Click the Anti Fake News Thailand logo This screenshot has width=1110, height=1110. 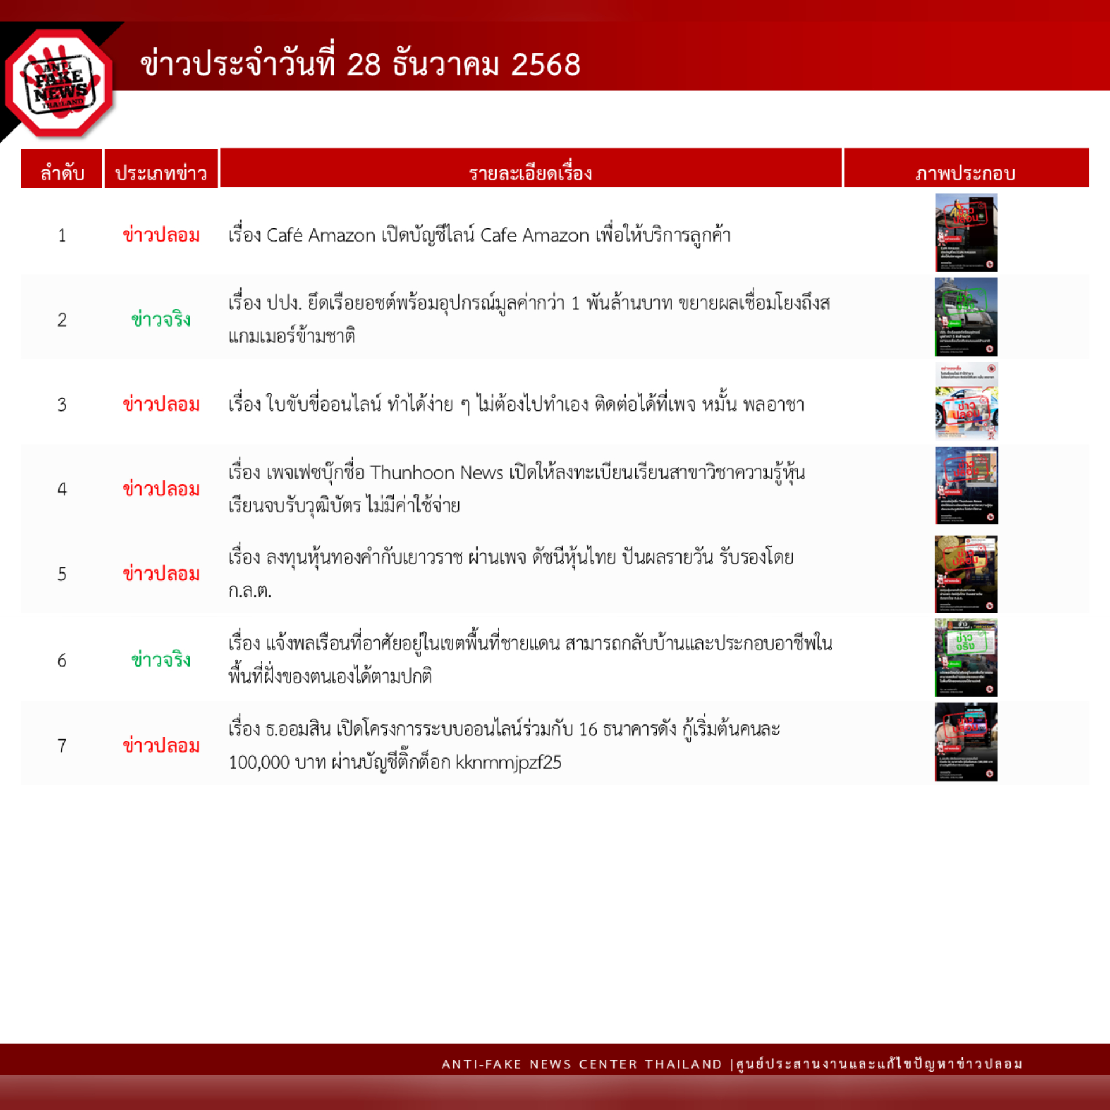click(x=59, y=84)
